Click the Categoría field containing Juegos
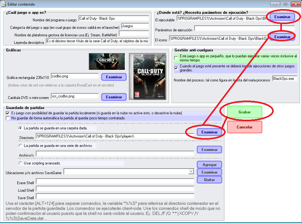The height and width of the screenshot is (223, 302). 135,26
